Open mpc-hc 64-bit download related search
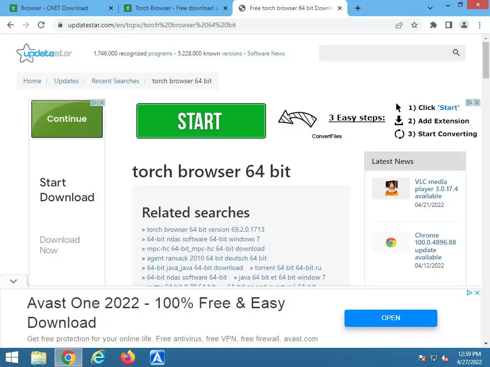This screenshot has height=367, width=490. click(x=206, y=248)
